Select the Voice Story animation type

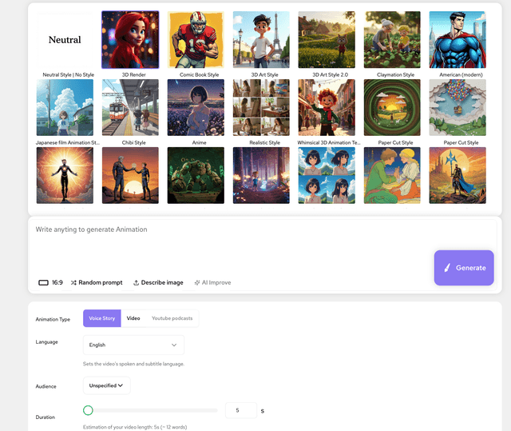tap(102, 318)
